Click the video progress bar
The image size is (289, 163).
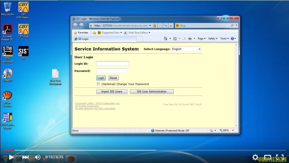point(144,150)
